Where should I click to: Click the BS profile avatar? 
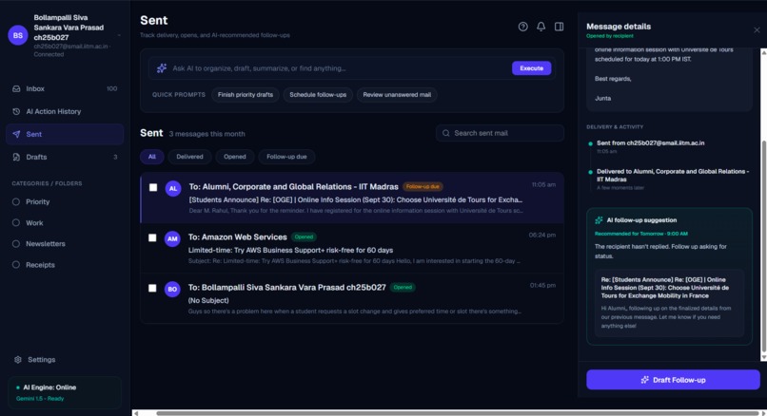pyautogui.click(x=18, y=36)
